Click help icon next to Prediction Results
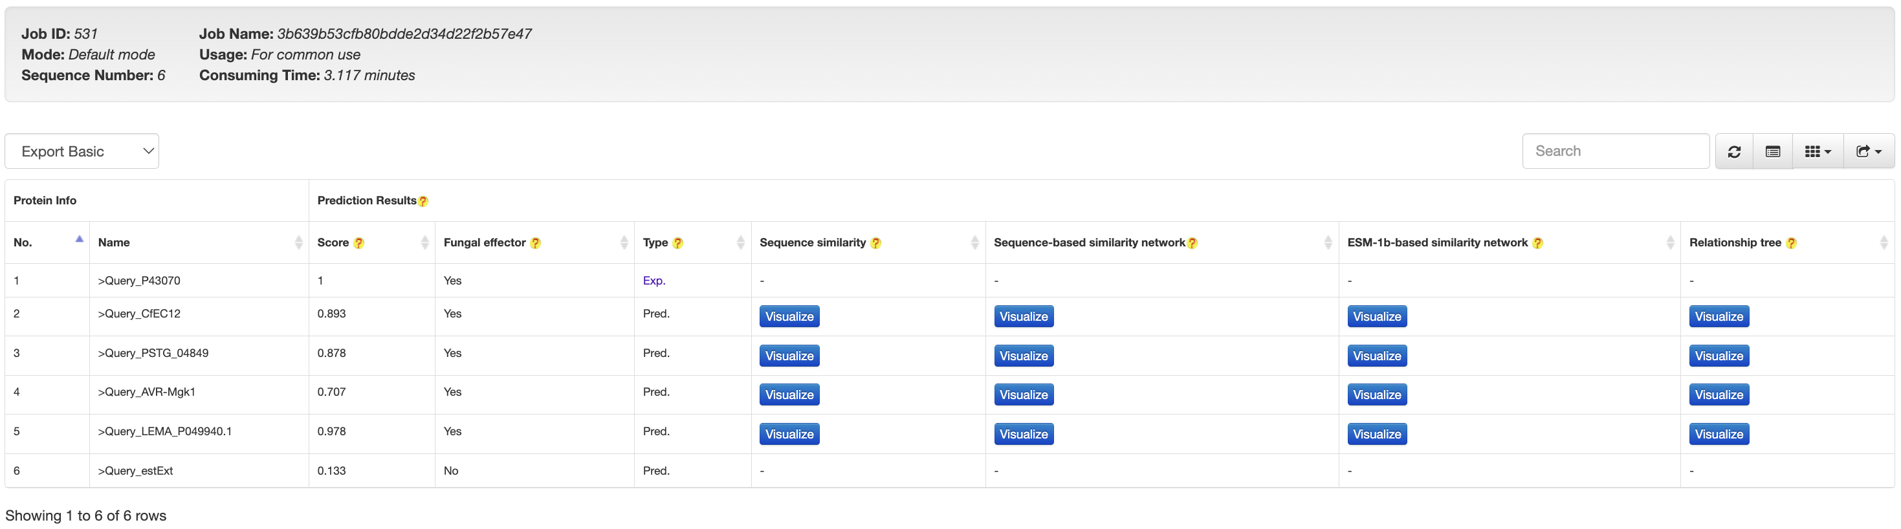Screen dimensions: 1901x529 point(423,201)
